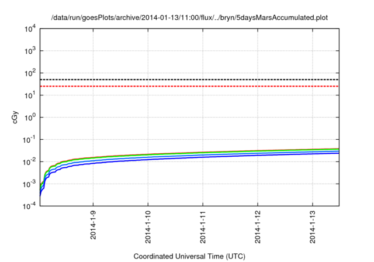Viewport: 374px width, 262px height.
Task: Select the 10^-1 y-axis label
Action: pos(29,139)
